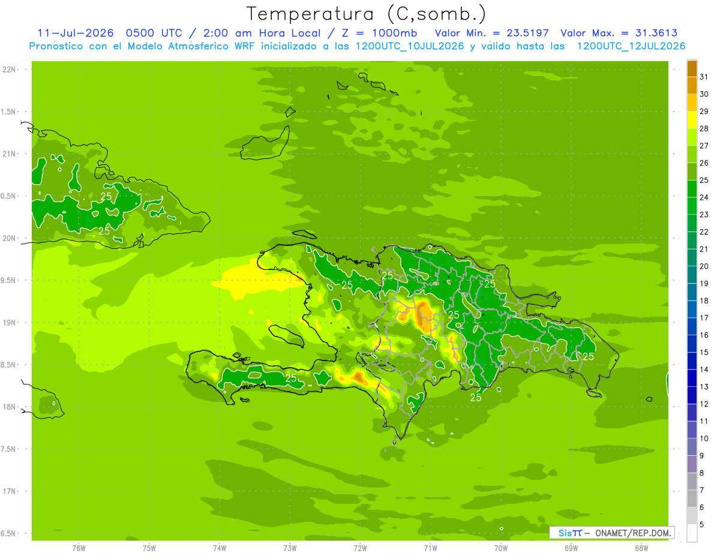
Task: Click the '73W' longitude axis label
Action: [290, 548]
